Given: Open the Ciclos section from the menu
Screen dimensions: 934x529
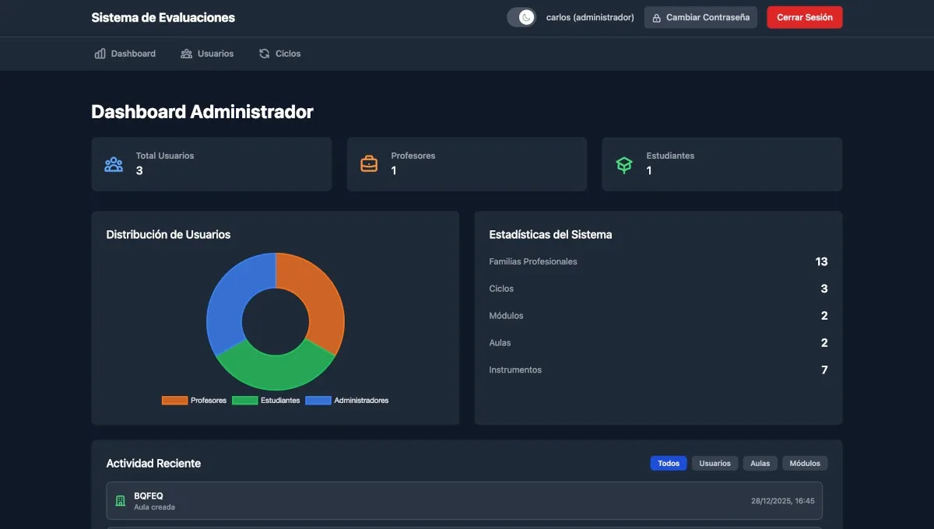Looking at the screenshot, I should 279,53.
